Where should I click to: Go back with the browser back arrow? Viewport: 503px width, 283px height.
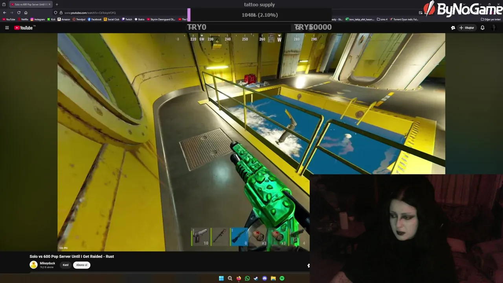pos(5,13)
